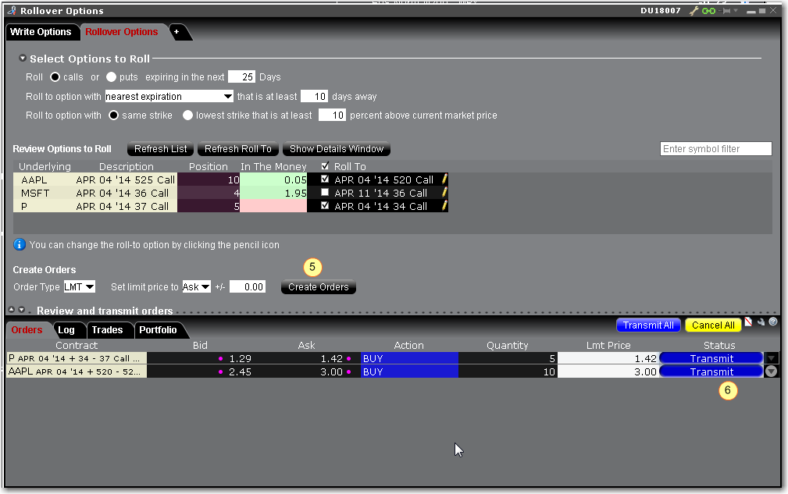Image resolution: width=788 pixels, height=494 pixels.
Task: Click the pencil icon for AAPL roll-to
Action: [x=444, y=179]
